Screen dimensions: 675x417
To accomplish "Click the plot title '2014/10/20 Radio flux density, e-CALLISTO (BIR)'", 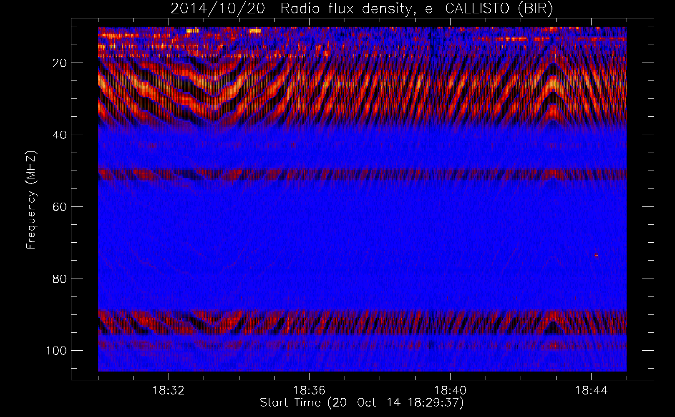I will point(362,9).
